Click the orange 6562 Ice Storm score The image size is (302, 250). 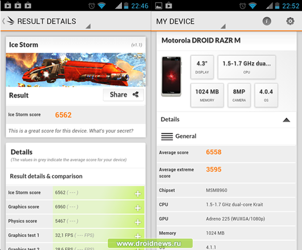tap(63, 115)
